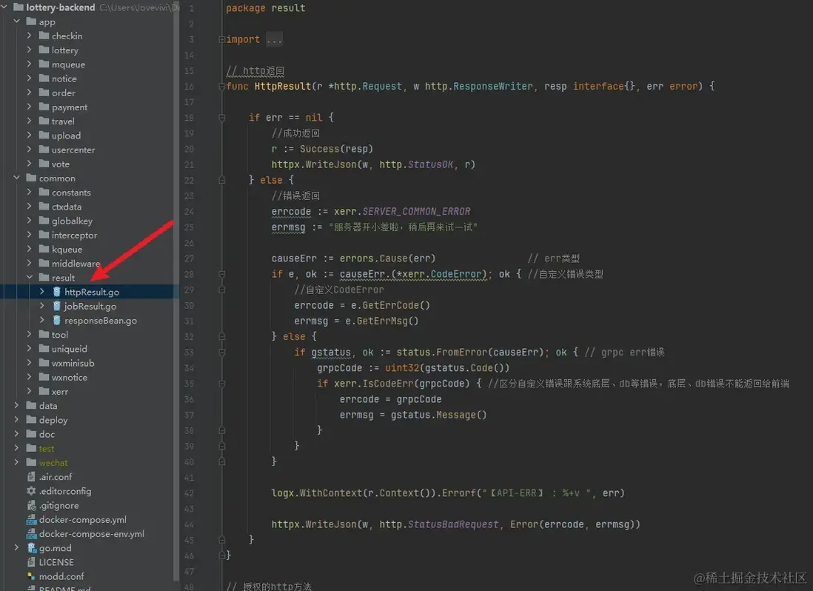The width and height of the screenshot is (813, 591).
Task: Click the Go file icon of httpResult.go
Action: (57, 292)
